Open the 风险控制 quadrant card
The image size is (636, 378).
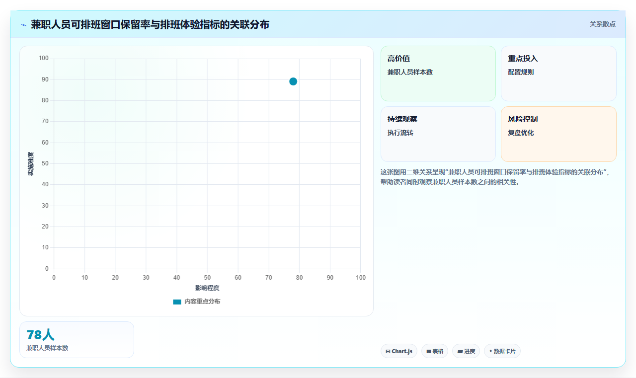[558, 134]
